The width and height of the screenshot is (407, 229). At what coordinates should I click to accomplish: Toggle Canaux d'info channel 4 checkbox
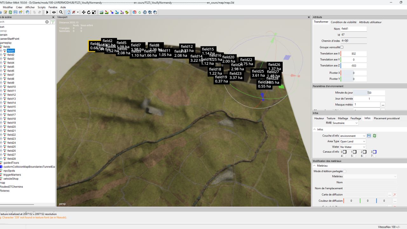point(345,156)
